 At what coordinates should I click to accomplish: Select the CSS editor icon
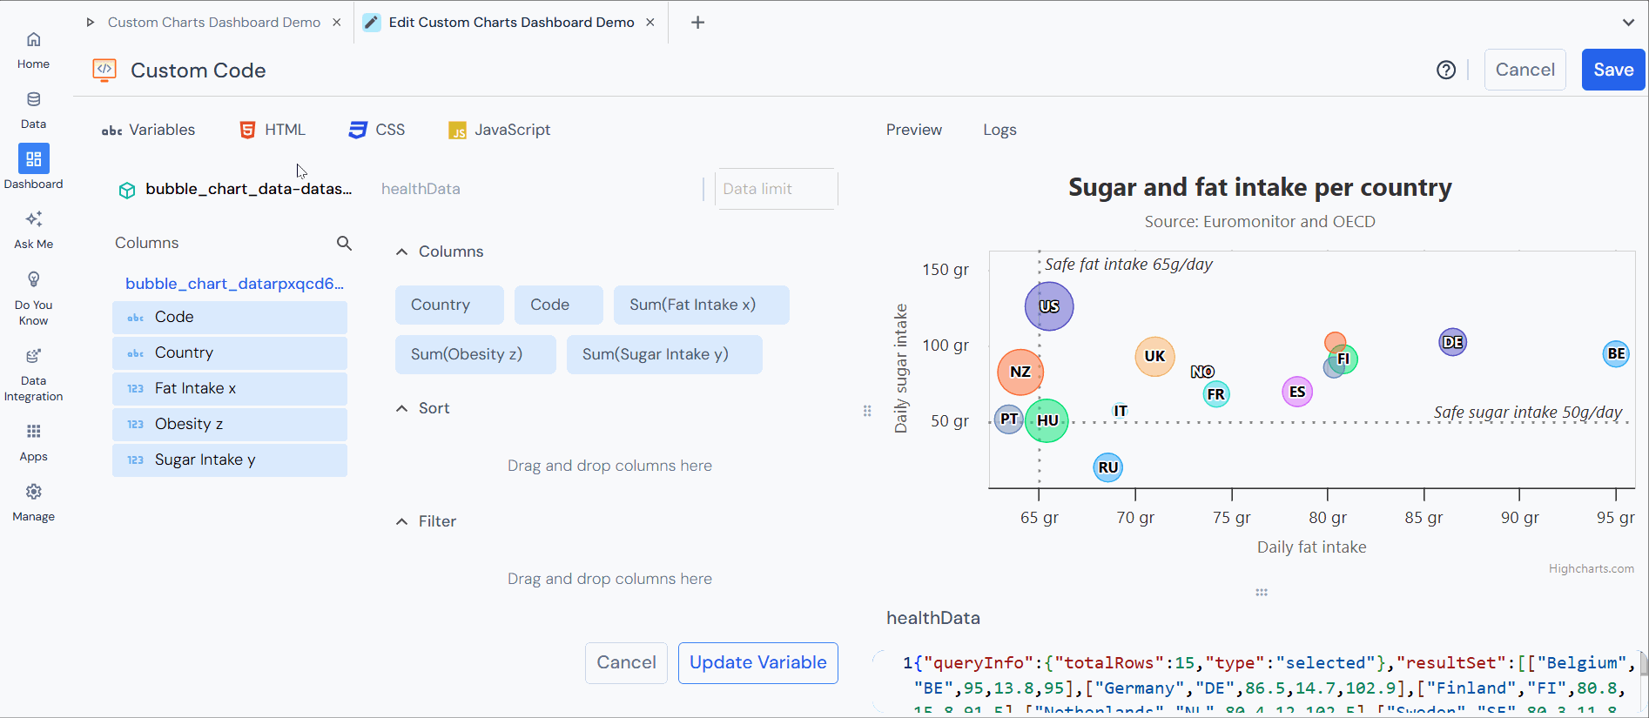(359, 129)
